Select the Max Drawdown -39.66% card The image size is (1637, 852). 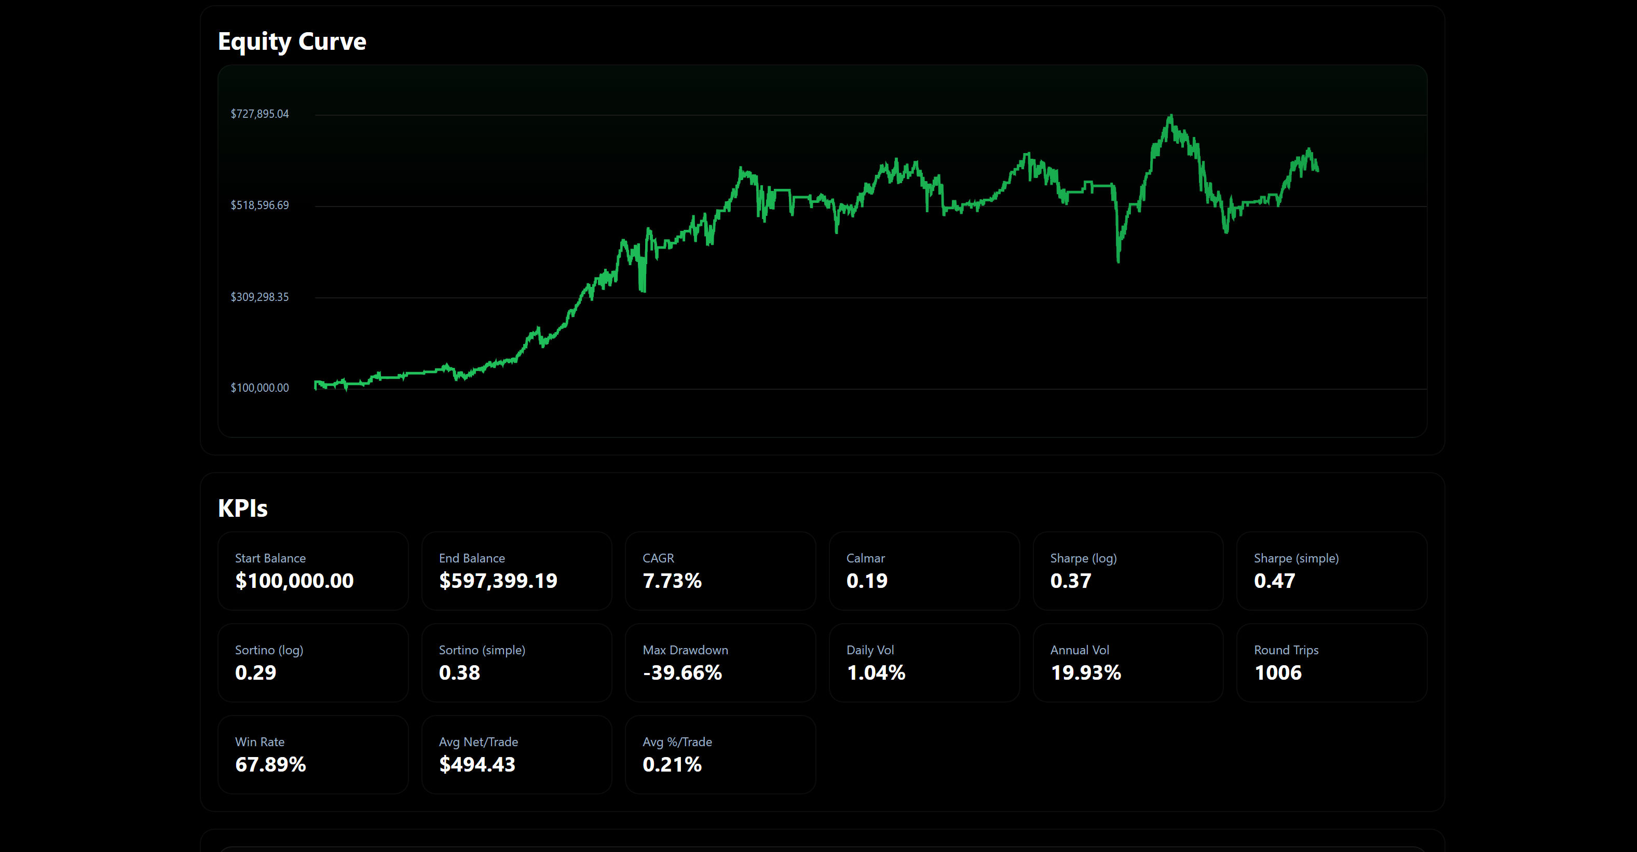tap(720, 663)
